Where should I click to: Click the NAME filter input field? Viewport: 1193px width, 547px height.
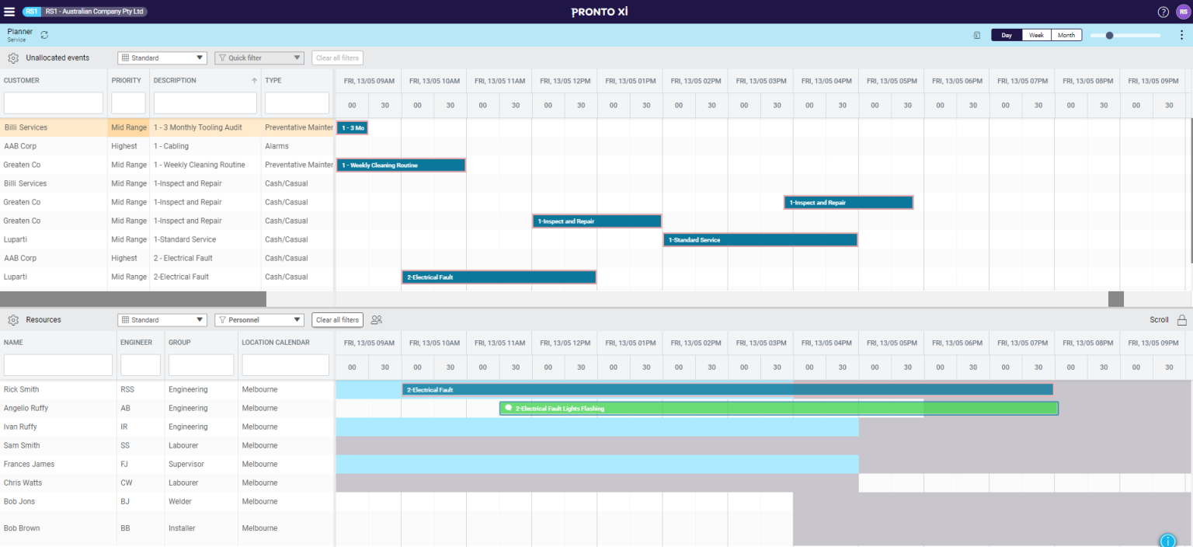tap(57, 365)
